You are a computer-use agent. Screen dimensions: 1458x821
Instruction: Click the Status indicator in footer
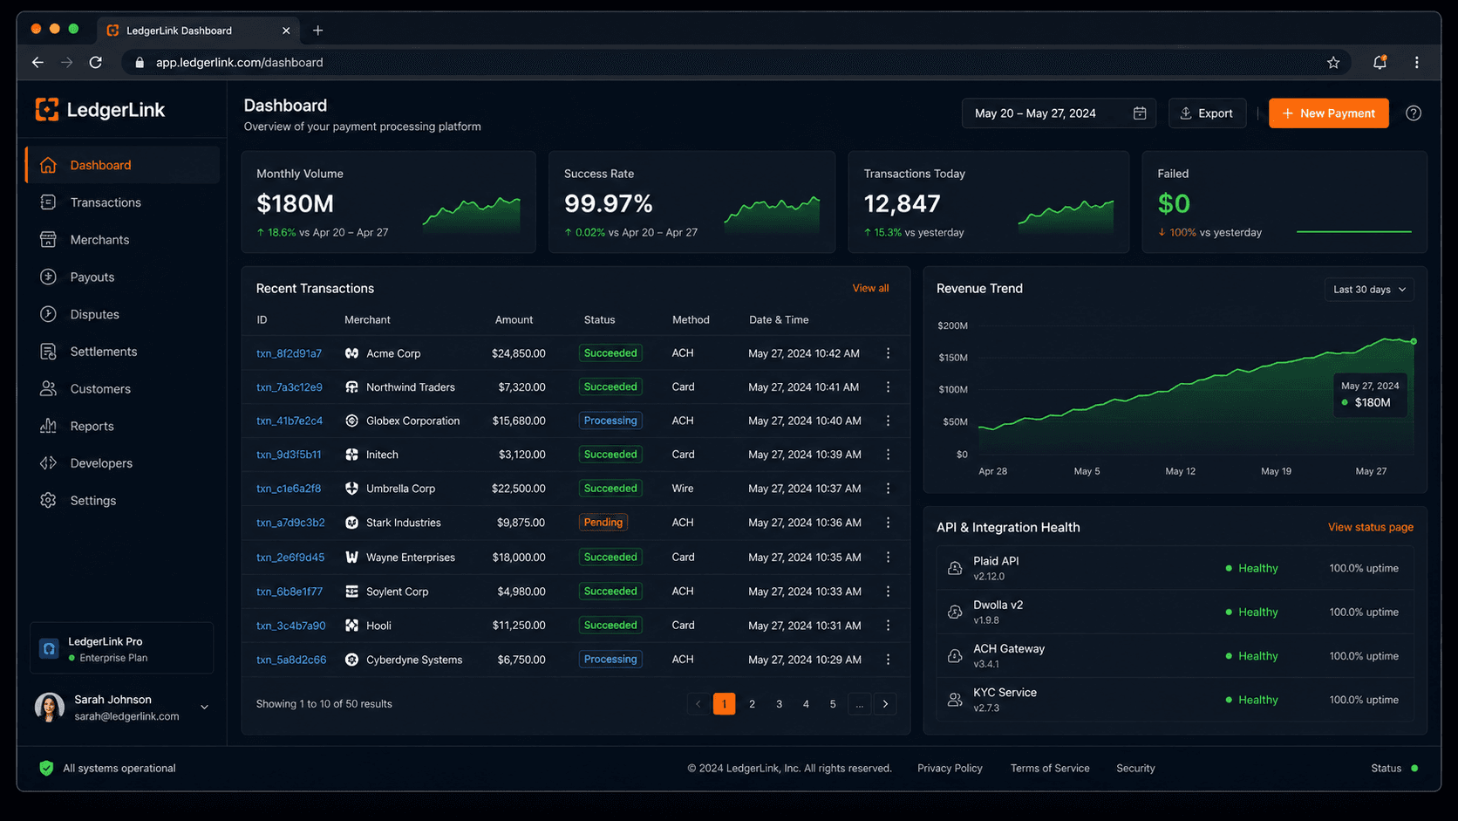1394,768
